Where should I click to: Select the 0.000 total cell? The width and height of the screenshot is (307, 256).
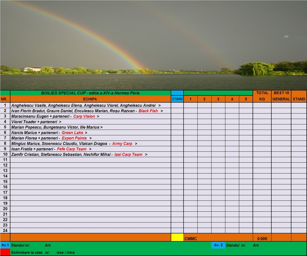point(262,239)
